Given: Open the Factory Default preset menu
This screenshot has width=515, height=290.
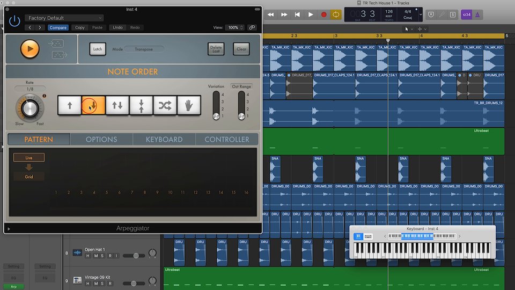Looking at the screenshot, I should [x=64, y=18].
